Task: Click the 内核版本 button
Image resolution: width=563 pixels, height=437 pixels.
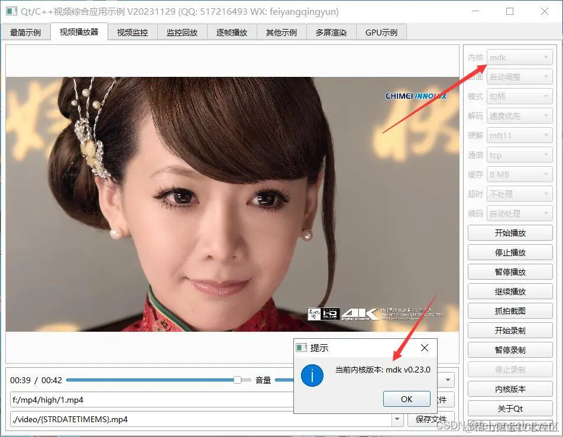Action: pyautogui.click(x=510, y=389)
